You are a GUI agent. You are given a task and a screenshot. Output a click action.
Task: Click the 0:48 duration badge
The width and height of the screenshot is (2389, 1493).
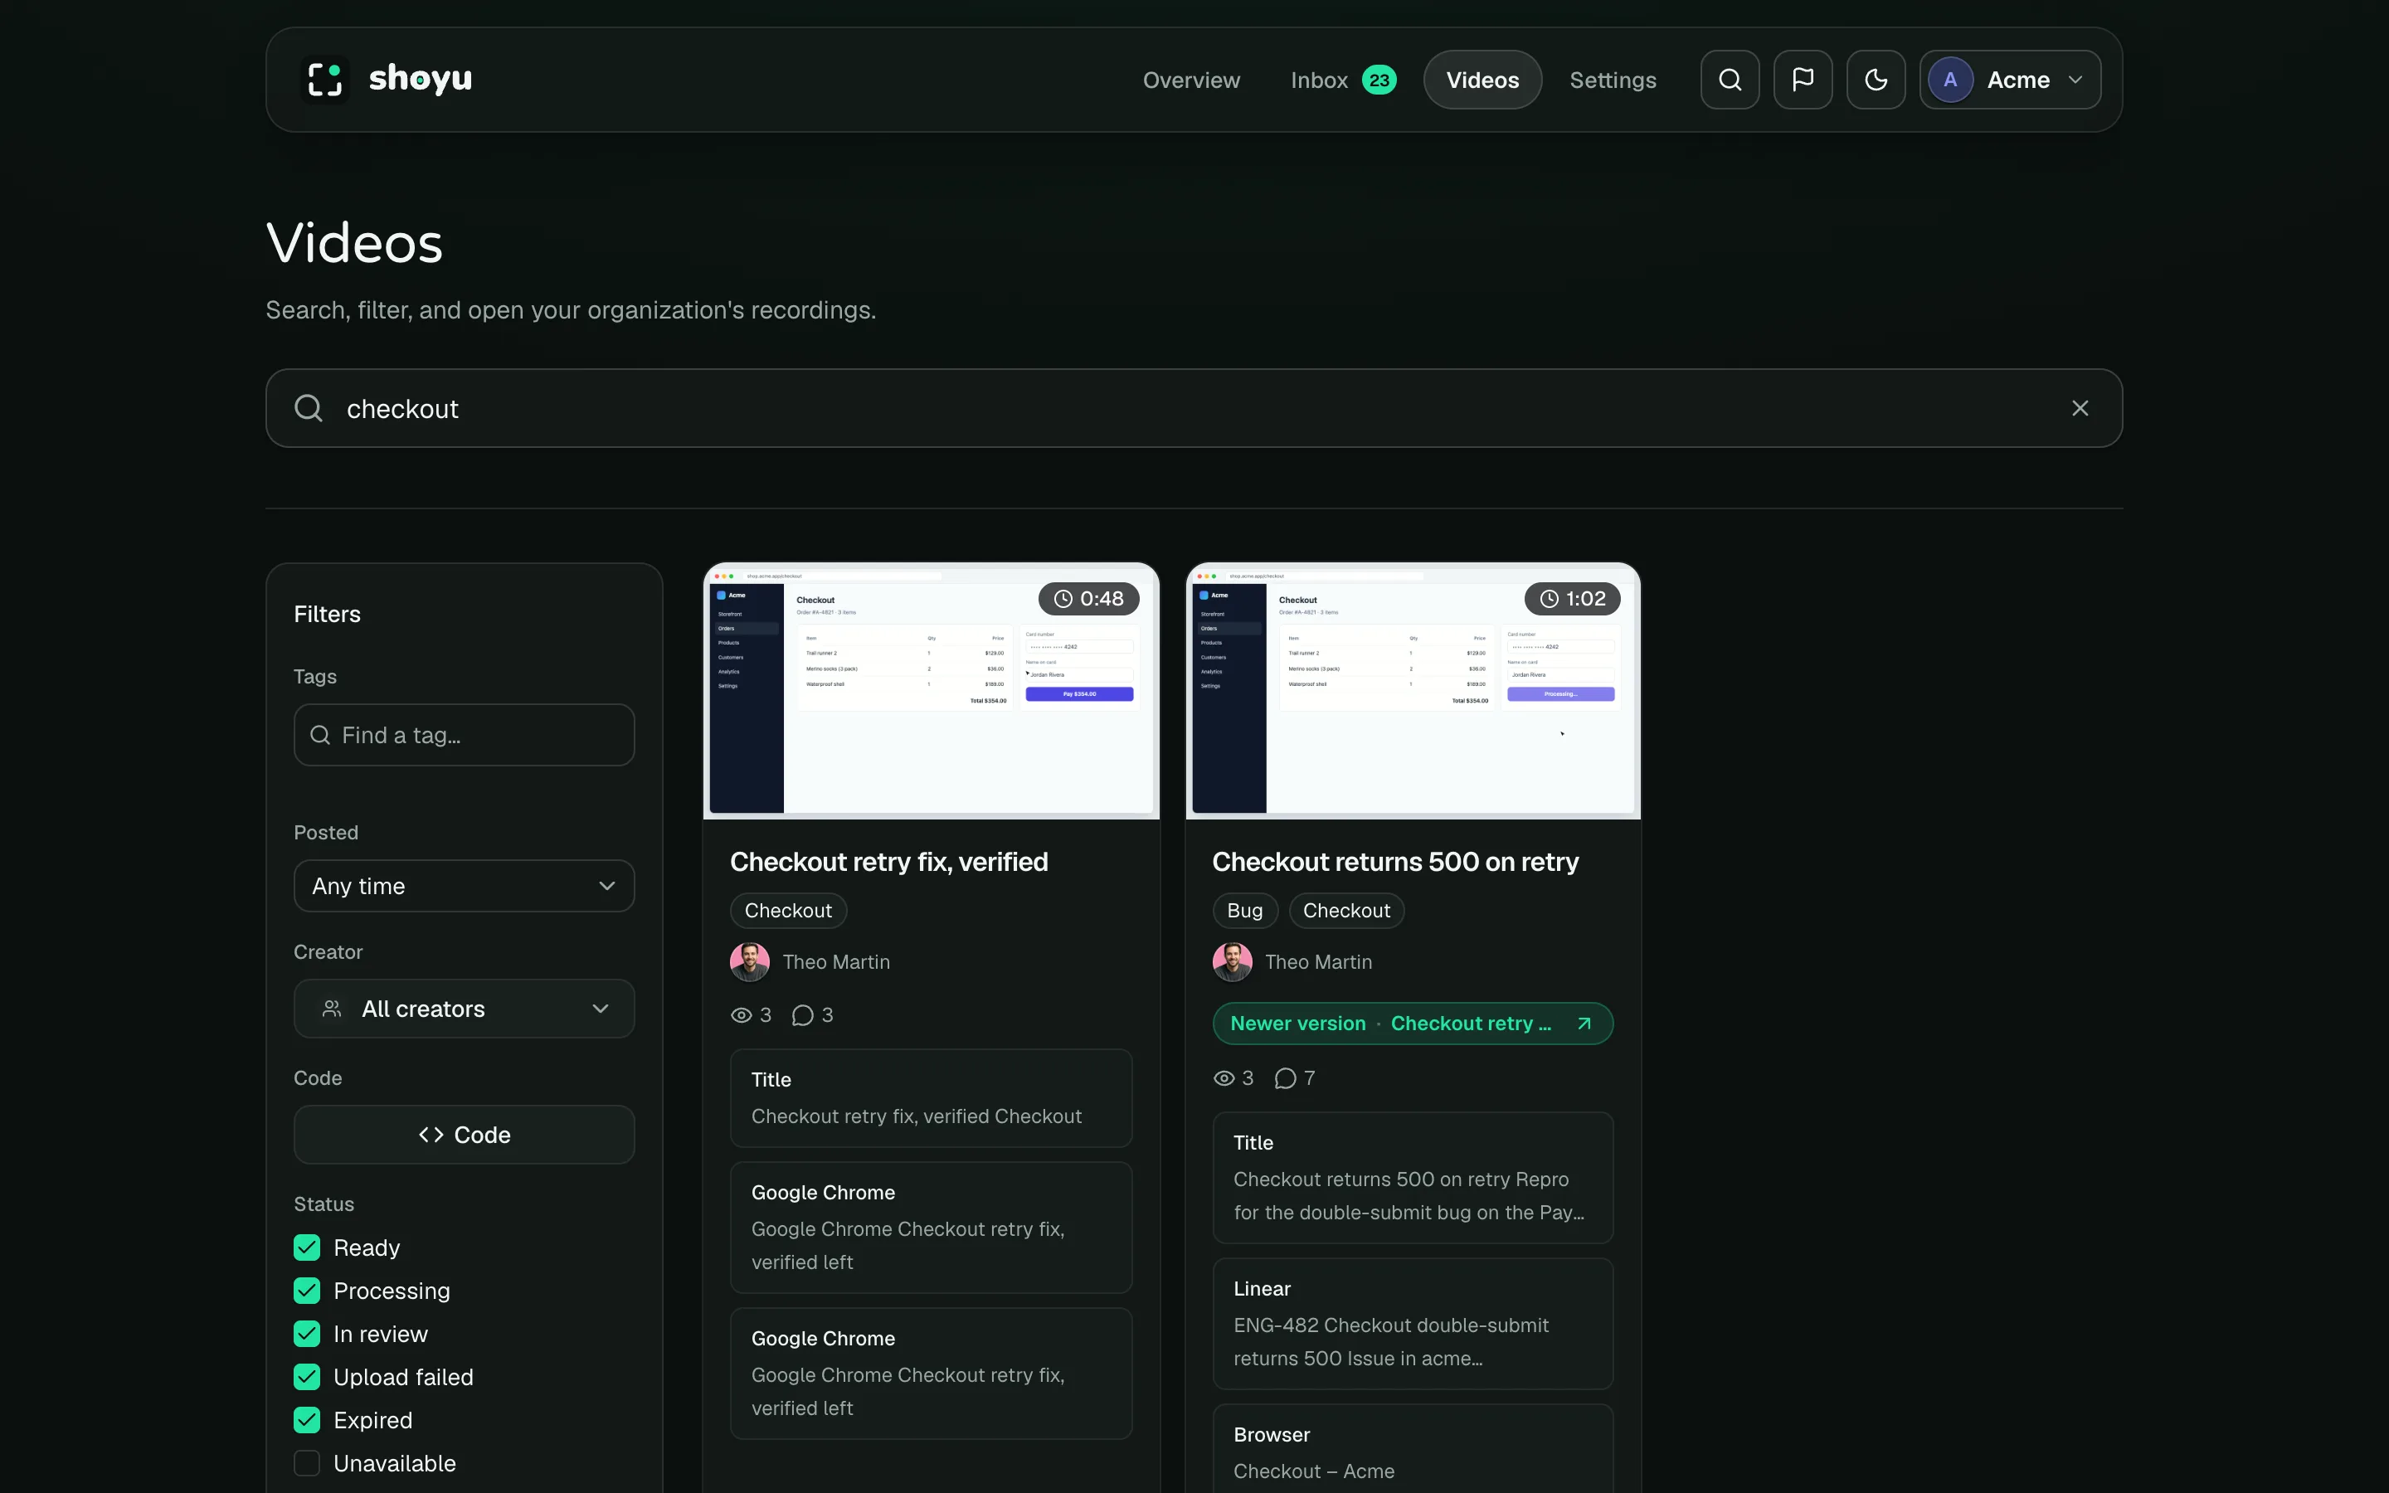point(1089,598)
